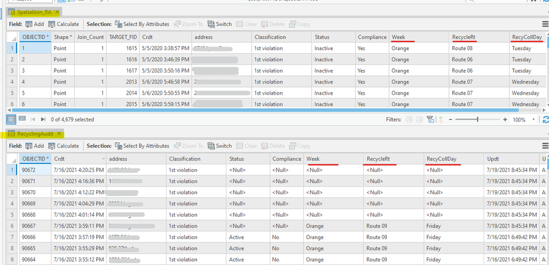Switch selection in SpatialJoin_RA table

[x=219, y=24]
